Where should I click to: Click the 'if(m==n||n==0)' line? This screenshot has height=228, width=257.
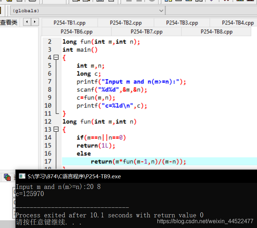coord(101,137)
